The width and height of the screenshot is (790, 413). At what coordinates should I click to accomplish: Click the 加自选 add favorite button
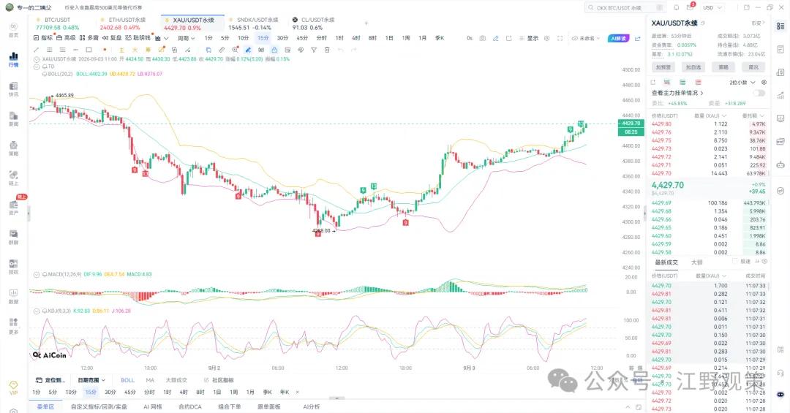pos(693,67)
